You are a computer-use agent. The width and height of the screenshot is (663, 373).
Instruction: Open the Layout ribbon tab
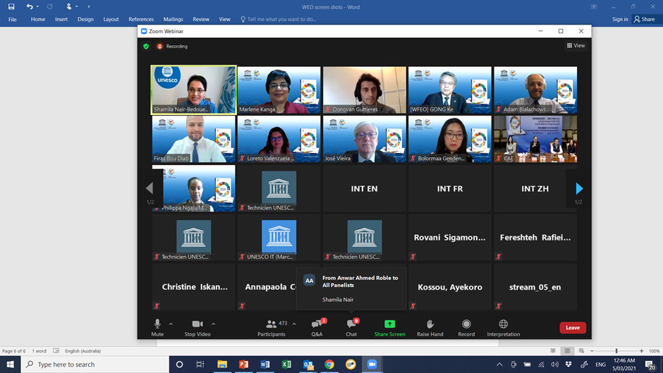click(x=111, y=20)
